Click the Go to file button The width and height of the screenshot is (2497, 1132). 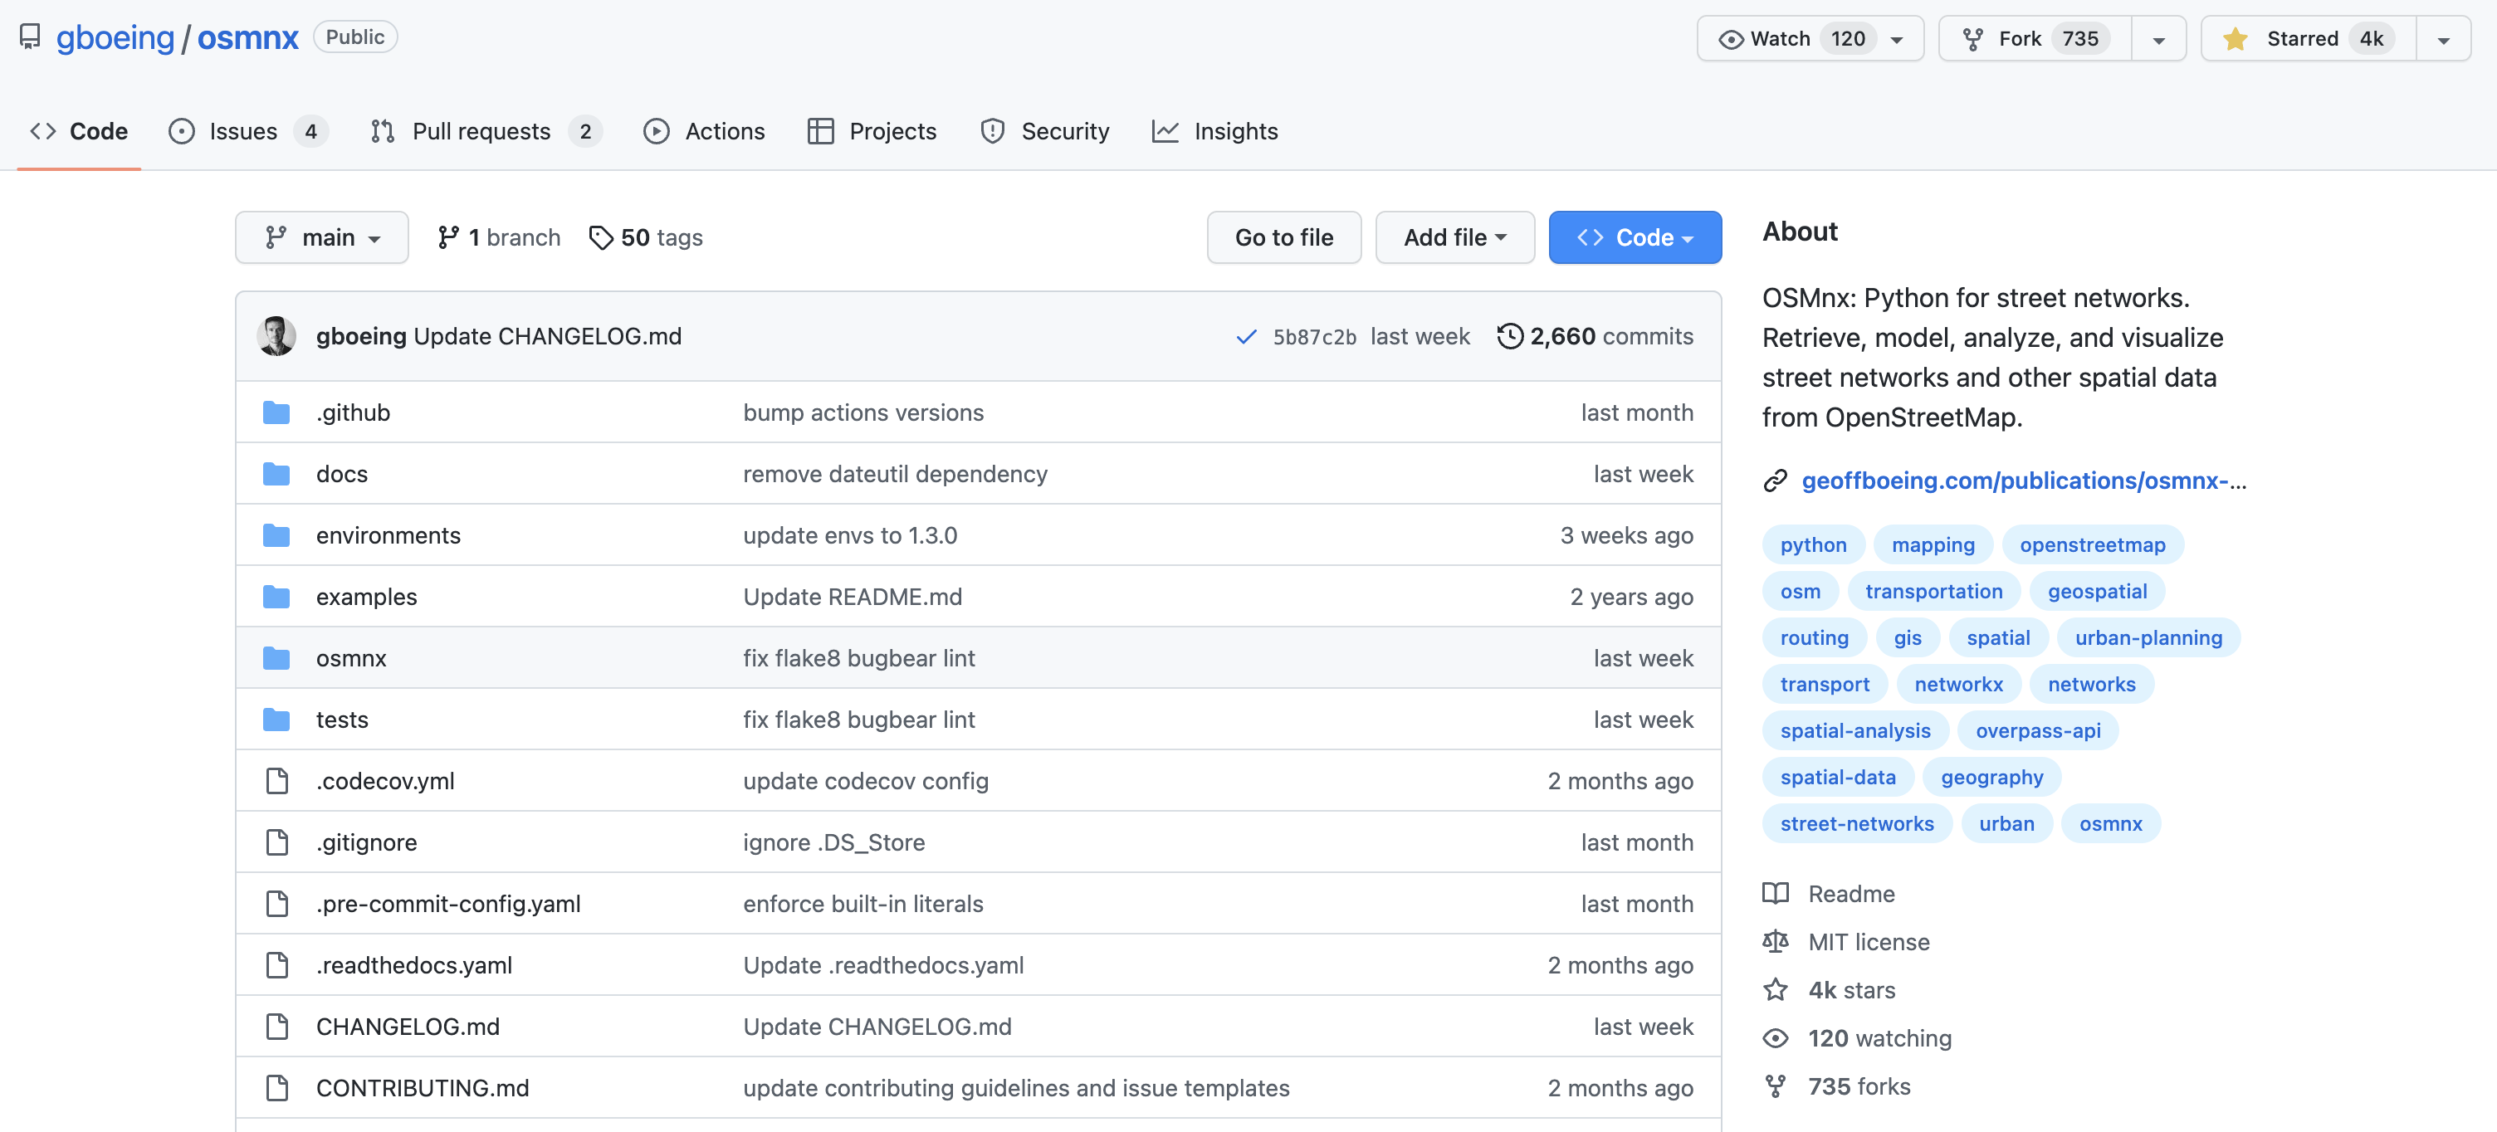(x=1283, y=237)
